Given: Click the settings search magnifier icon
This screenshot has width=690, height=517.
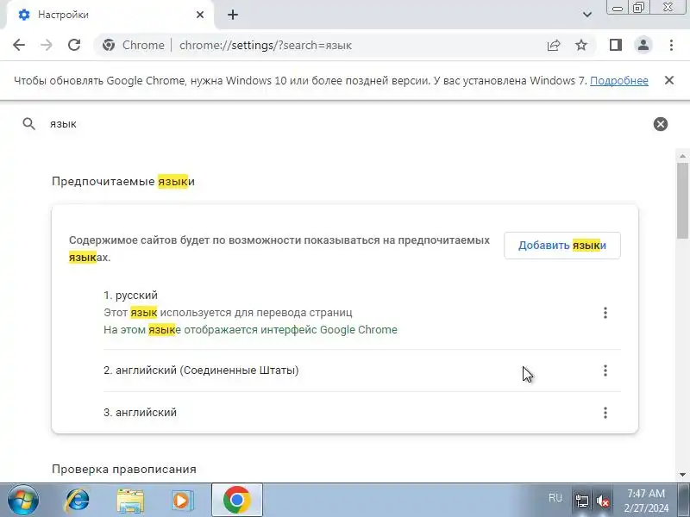Looking at the screenshot, I should (28, 124).
